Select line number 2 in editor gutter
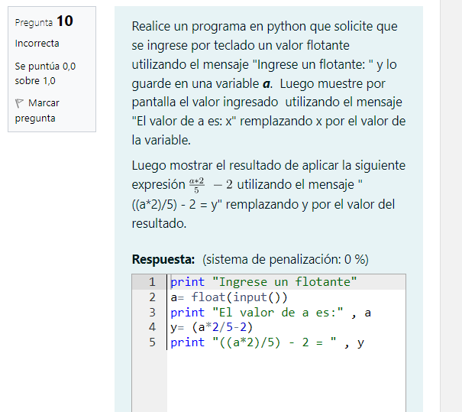Image resolution: width=462 pixels, height=412 pixels. pyautogui.click(x=152, y=297)
